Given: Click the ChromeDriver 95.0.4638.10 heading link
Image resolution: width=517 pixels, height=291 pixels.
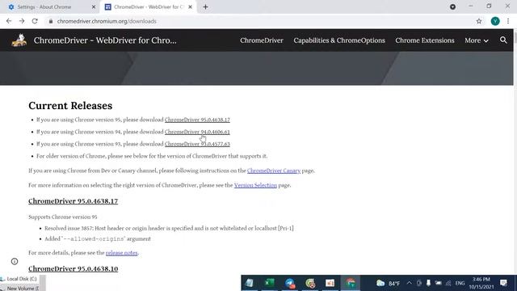Looking at the screenshot, I should tap(73, 268).
